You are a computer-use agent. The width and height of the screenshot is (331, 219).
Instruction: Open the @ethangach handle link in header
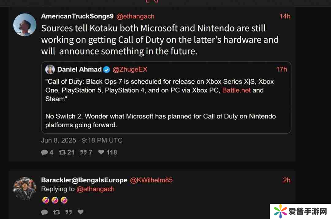[x=135, y=16]
